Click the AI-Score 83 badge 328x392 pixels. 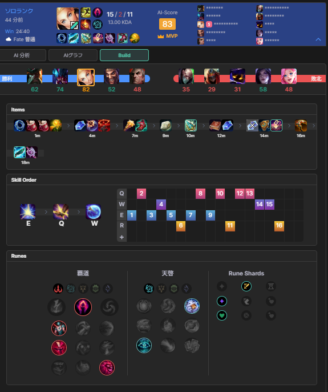167,24
